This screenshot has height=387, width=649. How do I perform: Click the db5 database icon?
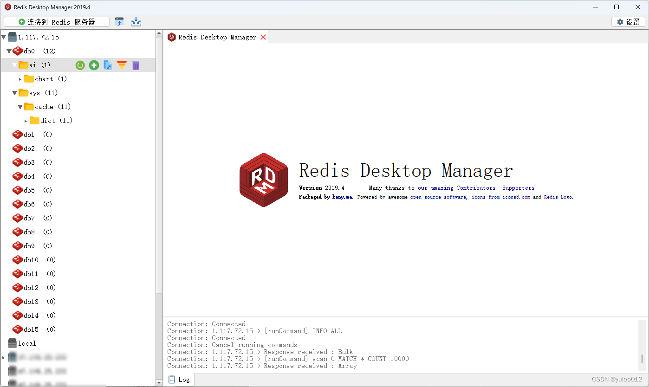click(18, 190)
